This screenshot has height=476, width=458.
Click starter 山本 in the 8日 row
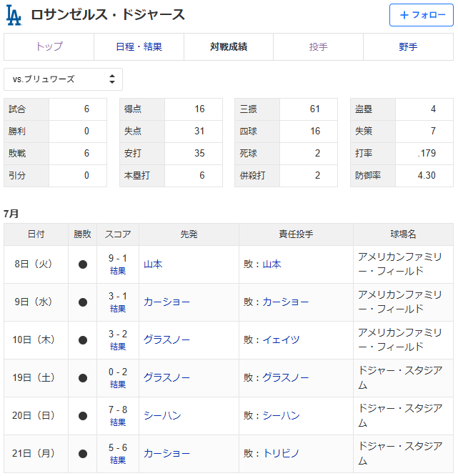click(153, 264)
